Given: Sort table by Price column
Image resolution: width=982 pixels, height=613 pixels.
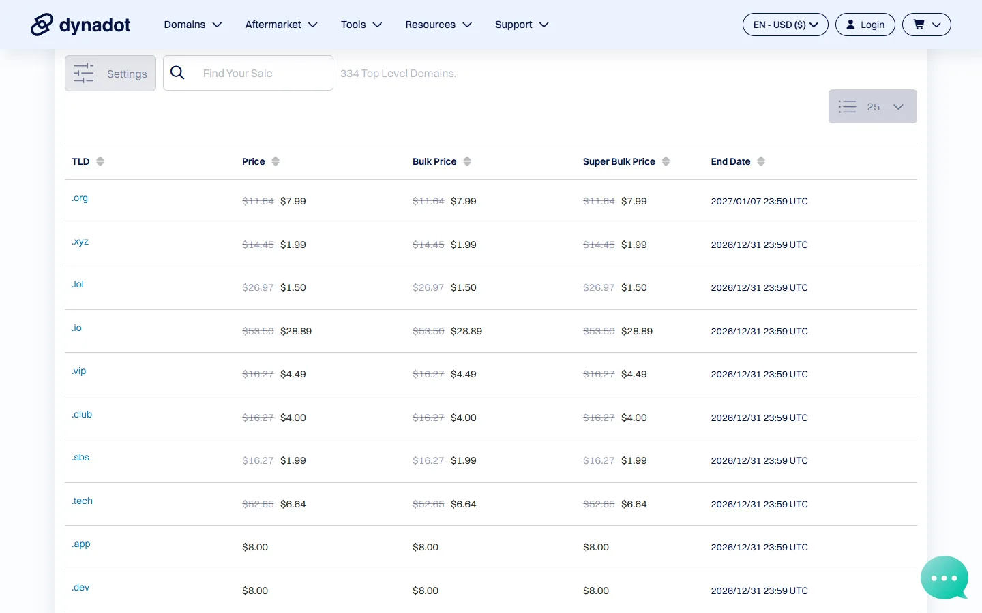Looking at the screenshot, I should [276, 161].
